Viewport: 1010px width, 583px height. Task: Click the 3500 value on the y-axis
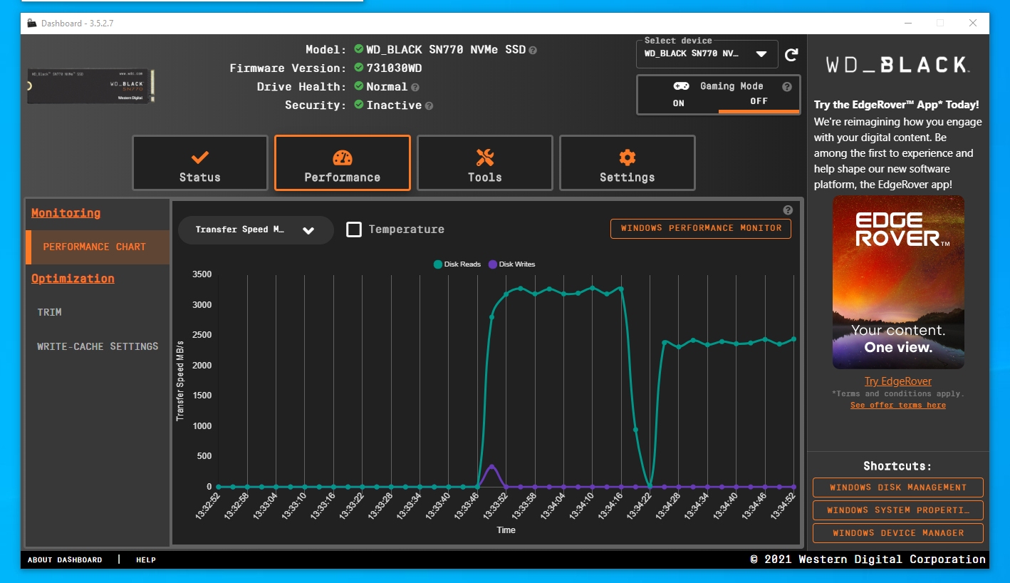pos(202,274)
